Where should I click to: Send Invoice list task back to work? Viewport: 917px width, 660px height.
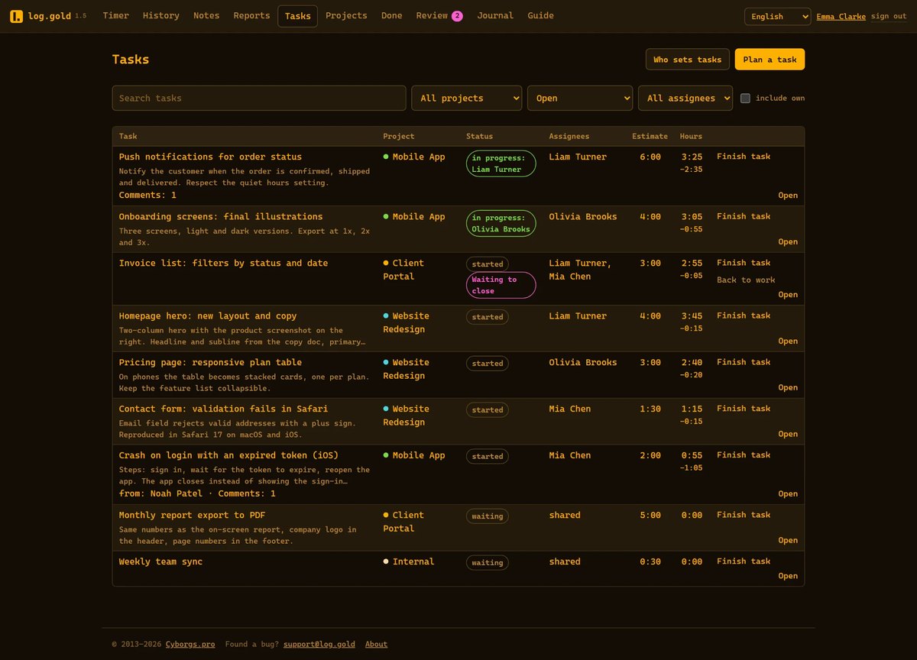pos(746,280)
